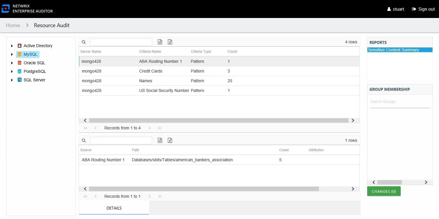Go to next page in lower grid
The height and width of the screenshot is (219, 439).
click(x=150, y=196)
